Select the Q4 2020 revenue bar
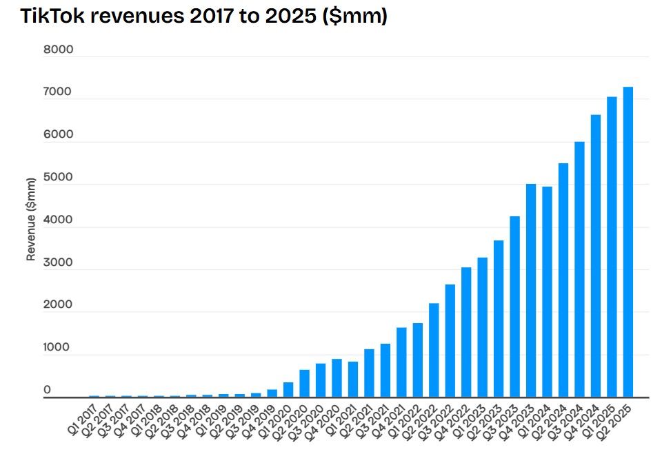This screenshot has height=456, width=662. click(337, 378)
